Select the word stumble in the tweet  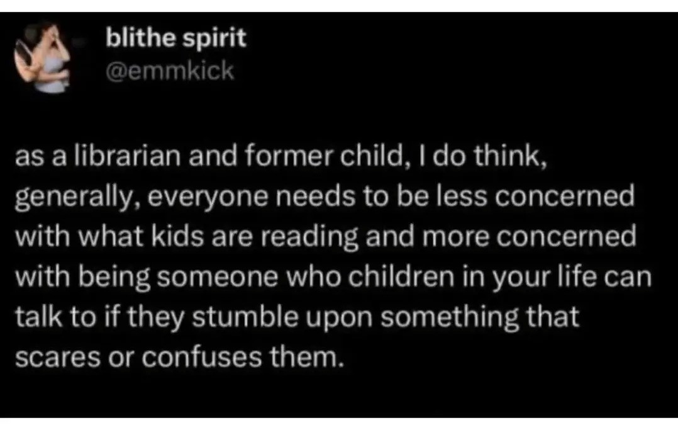[245, 317]
